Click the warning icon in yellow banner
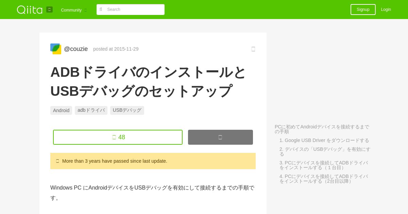The width and height of the screenshot is (408, 214). click(57, 161)
